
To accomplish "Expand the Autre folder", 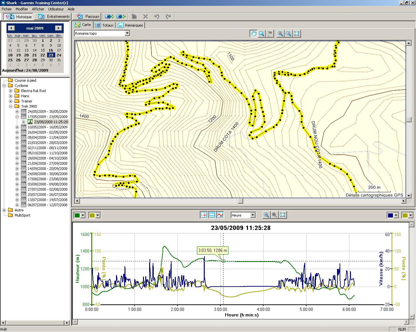I will (x=4, y=210).
